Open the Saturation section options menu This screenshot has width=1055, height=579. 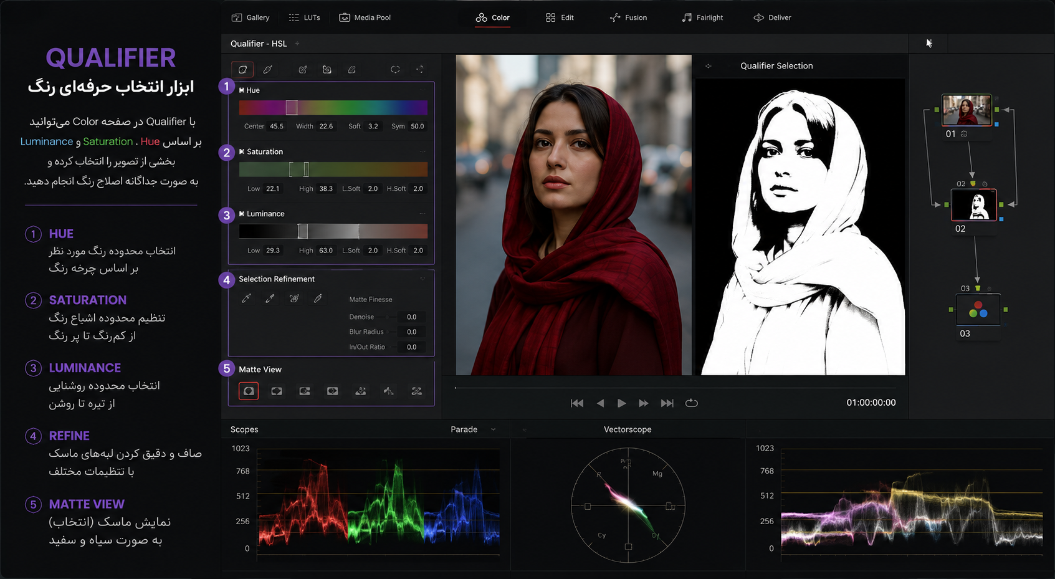point(422,151)
